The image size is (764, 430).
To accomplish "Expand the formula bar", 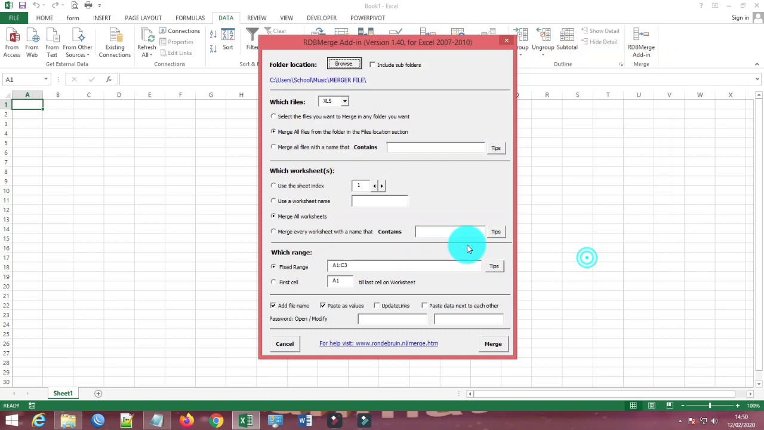I will coord(757,79).
